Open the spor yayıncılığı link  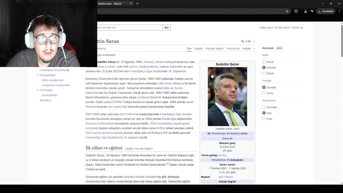point(117,107)
